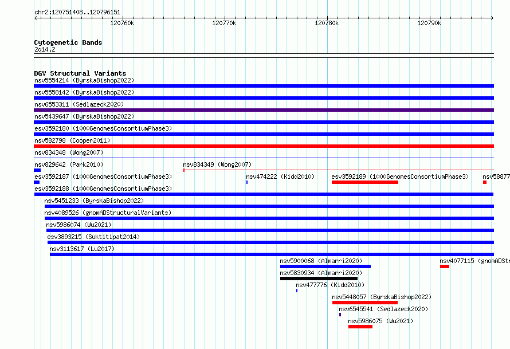Open nsv834349 (Wong2007) label
Viewport: 510px width, 349px height.
click(x=217, y=164)
